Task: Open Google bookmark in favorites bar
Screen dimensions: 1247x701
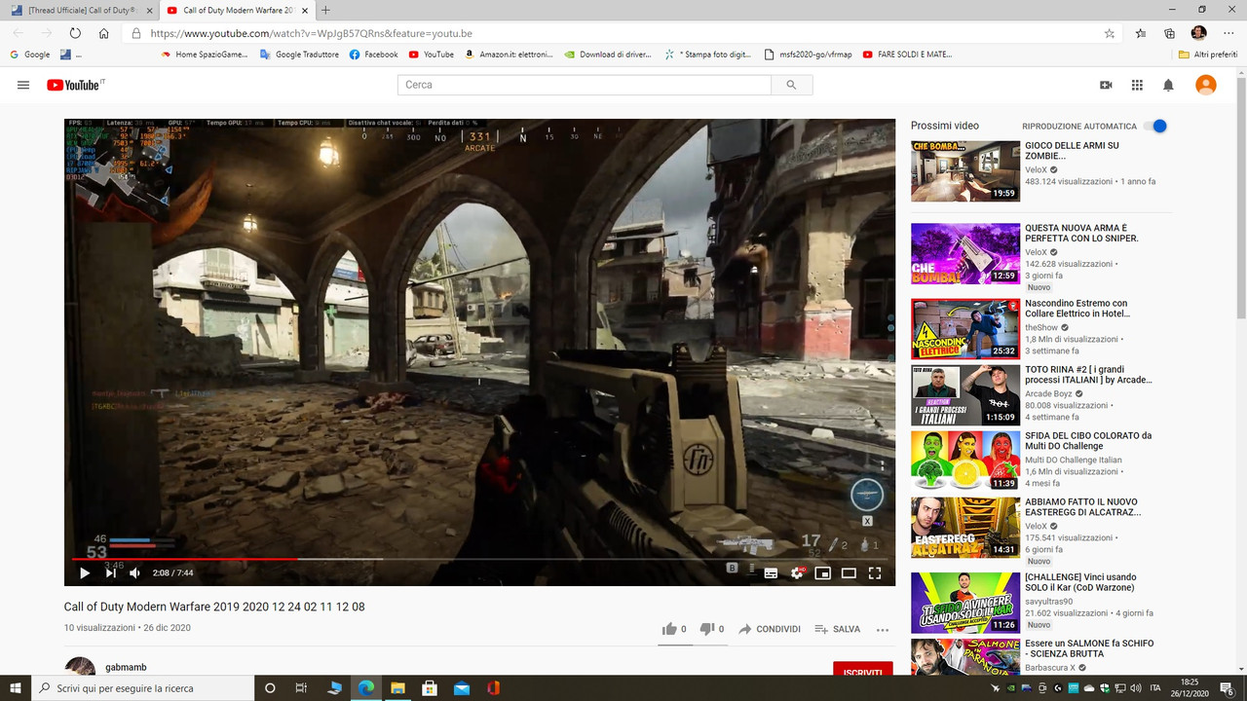Action: (x=29, y=55)
